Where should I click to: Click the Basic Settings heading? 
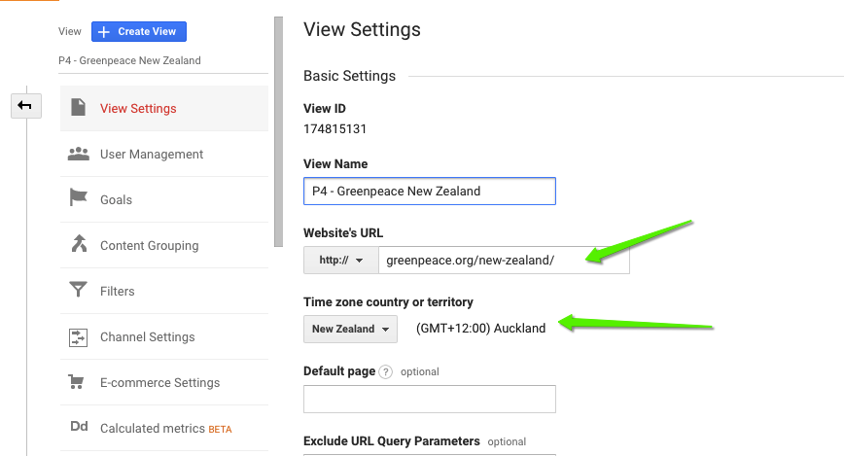[349, 76]
